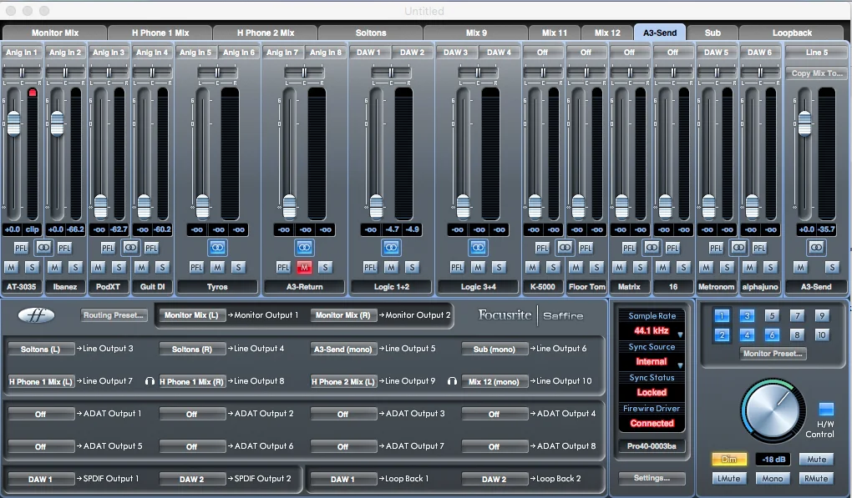Toggle the H/W Control indicator button
Screen dimensions: 852x498
click(826, 409)
